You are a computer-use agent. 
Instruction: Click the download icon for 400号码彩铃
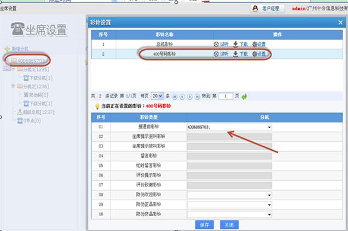[236, 54]
